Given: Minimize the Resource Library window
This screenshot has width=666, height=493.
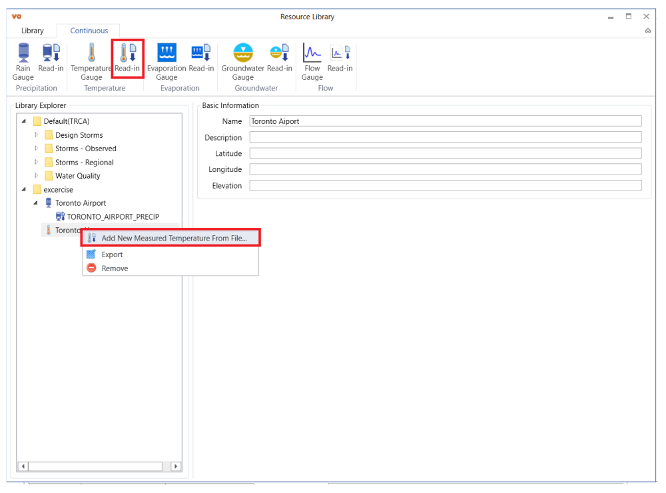Looking at the screenshot, I should pyautogui.click(x=610, y=17).
